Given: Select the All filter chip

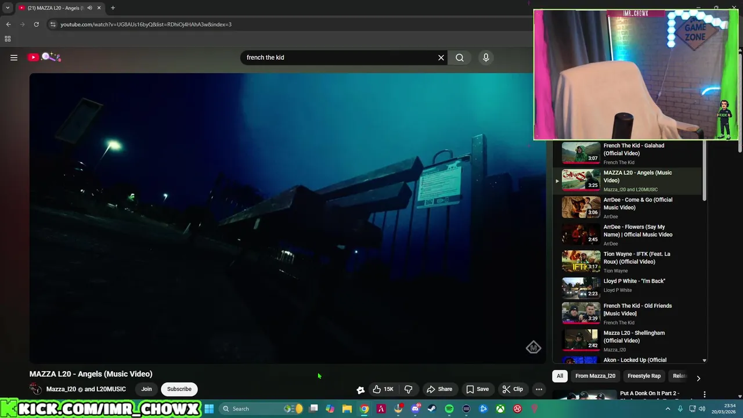Looking at the screenshot, I should point(560,376).
